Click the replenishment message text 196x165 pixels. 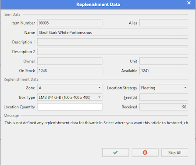pyautogui.click(x=96, y=123)
